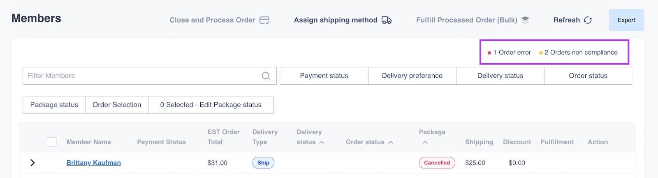
Task: Click the red Order error dot
Action: pos(489,53)
